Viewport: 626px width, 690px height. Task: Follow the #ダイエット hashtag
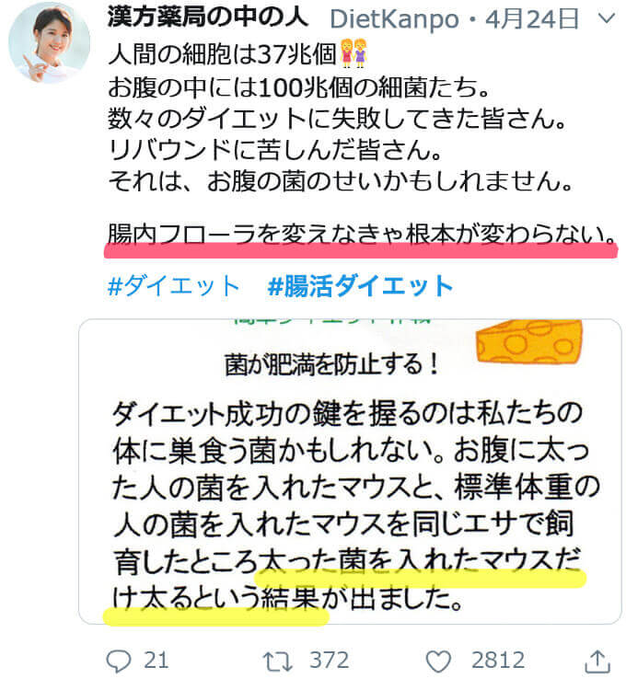tap(173, 285)
